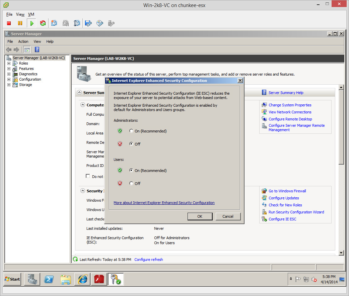Select Off radio button for Users
The width and height of the screenshot is (349, 296).
pyautogui.click(x=131, y=183)
